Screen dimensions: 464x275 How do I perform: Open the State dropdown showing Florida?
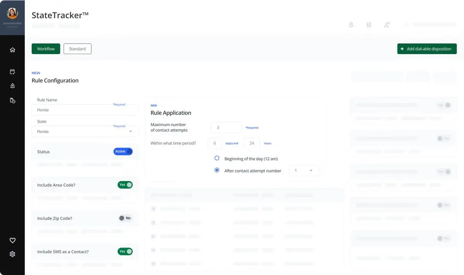coord(85,132)
